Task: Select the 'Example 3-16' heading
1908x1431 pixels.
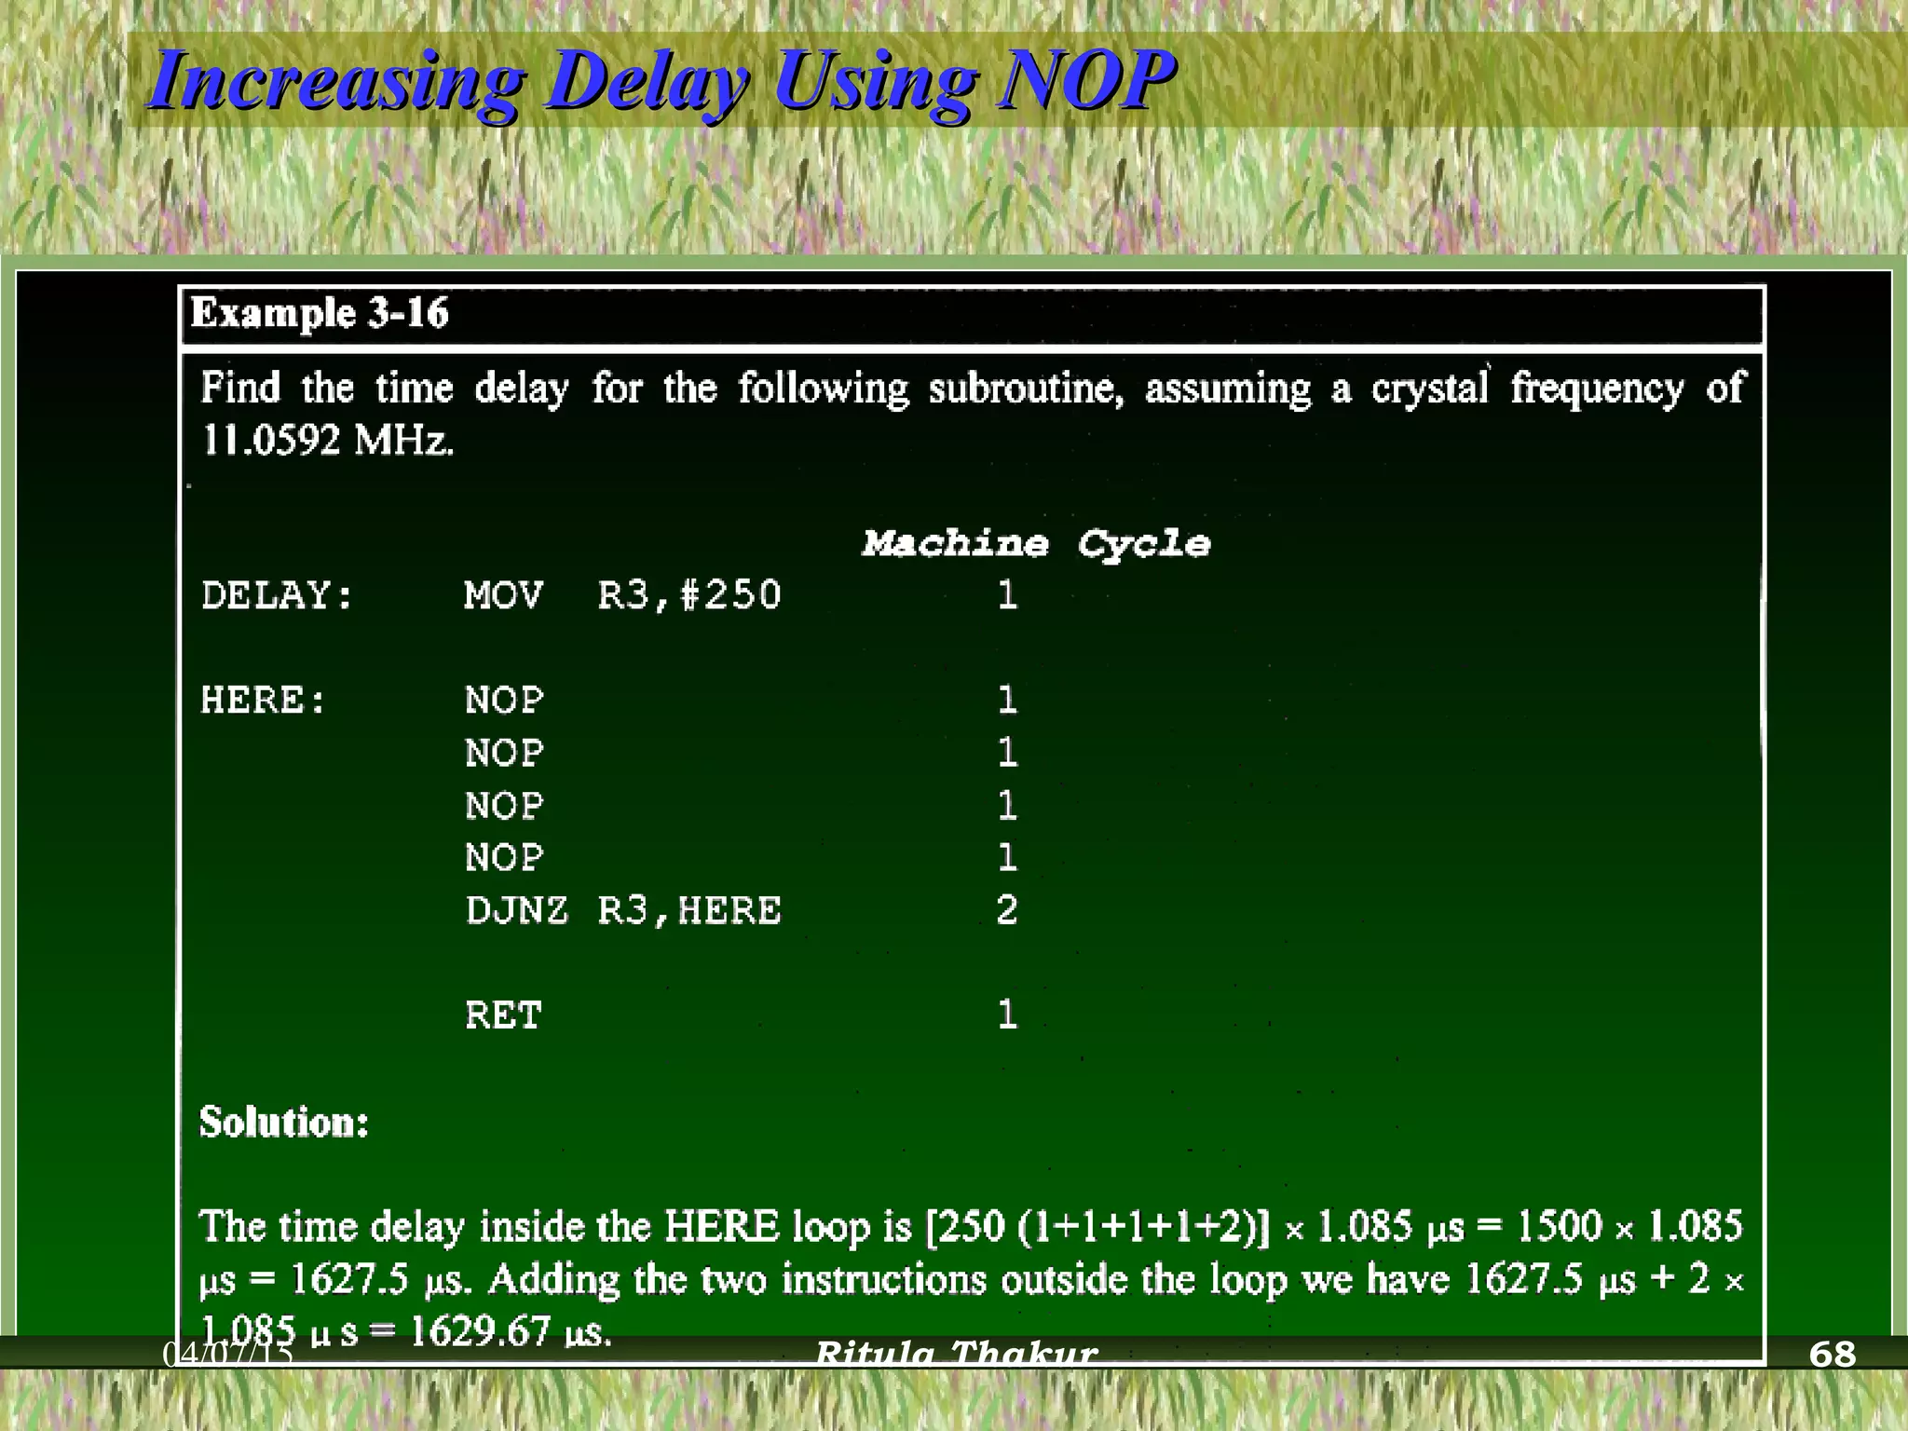Action: click(x=320, y=313)
